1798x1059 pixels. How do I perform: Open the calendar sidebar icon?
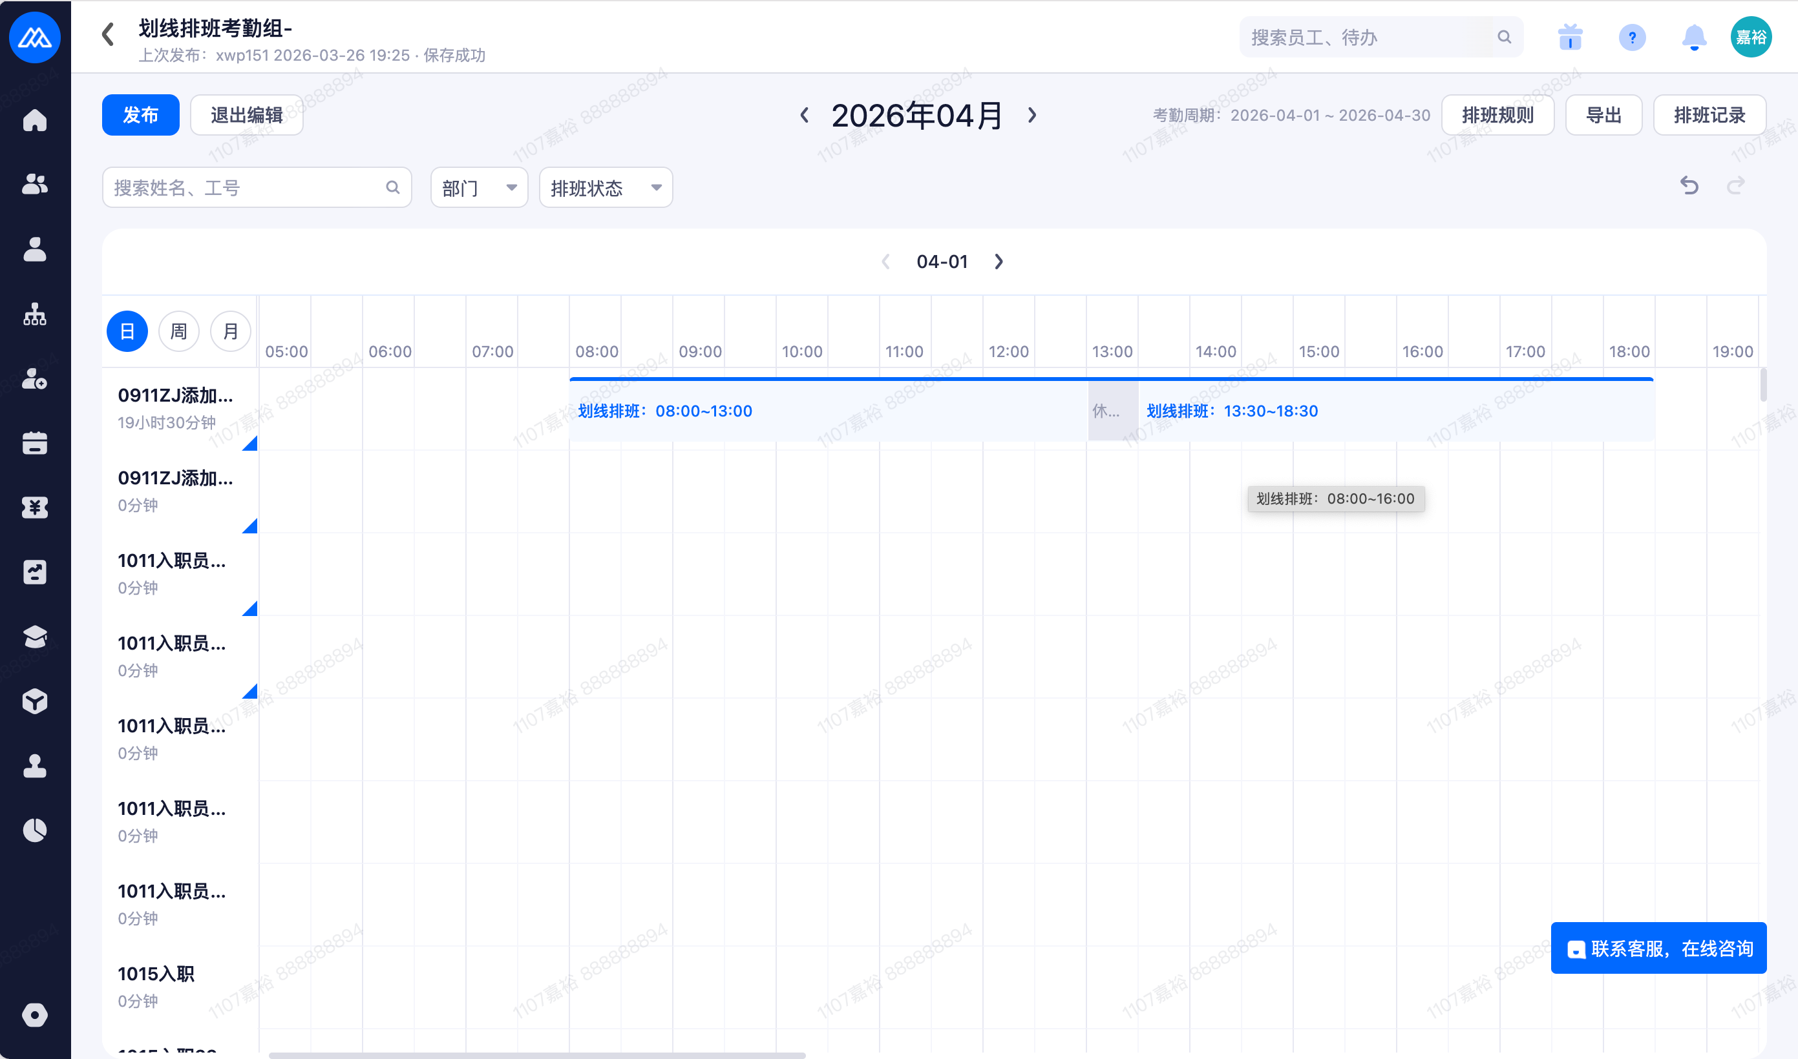pos(34,443)
